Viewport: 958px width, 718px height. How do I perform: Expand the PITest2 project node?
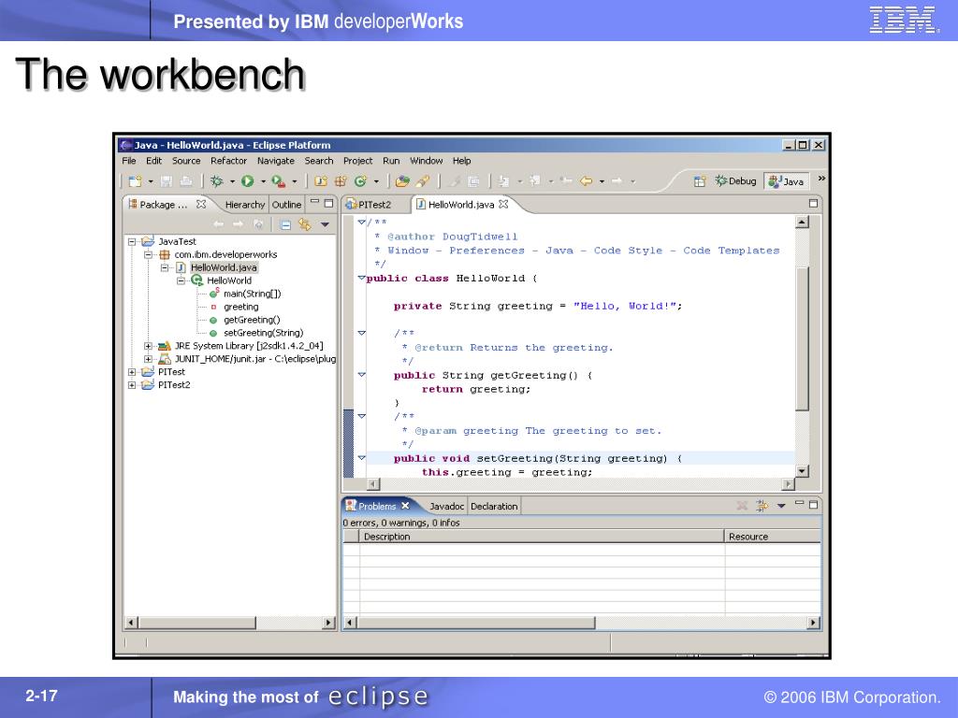click(x=132, y=385)
